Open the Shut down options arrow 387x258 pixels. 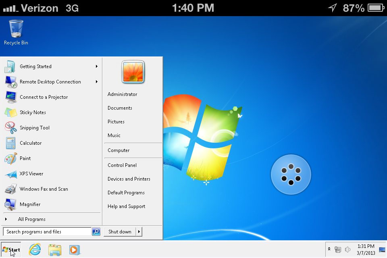coord(139,231)
